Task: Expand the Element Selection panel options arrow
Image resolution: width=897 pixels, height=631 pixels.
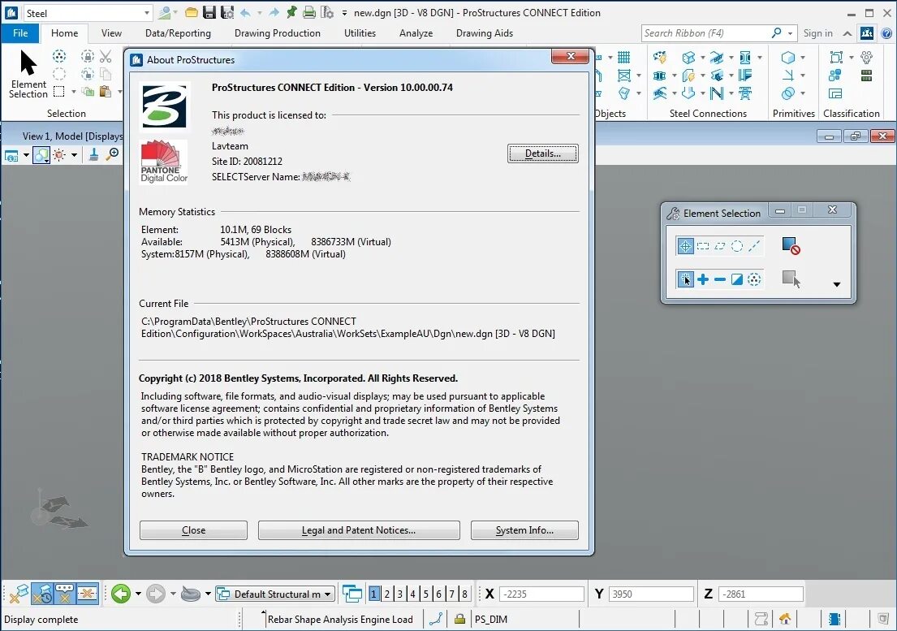Action: coord(836,283)
